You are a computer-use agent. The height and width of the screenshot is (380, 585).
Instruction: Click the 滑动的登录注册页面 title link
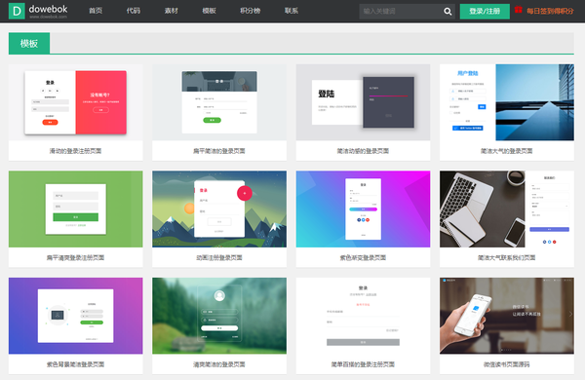click(76, 151)
